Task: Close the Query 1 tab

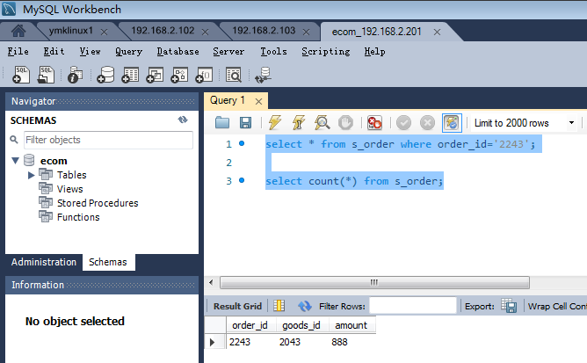Action: [x=258, y=101]
